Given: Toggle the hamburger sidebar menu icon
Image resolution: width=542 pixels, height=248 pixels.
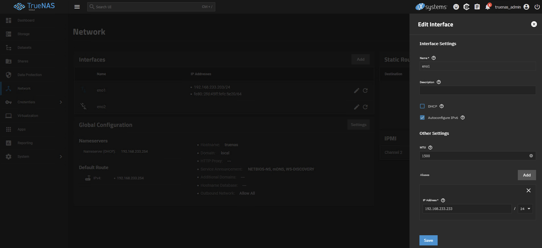Looking at the screenshot, I should [x=77, y=7].
